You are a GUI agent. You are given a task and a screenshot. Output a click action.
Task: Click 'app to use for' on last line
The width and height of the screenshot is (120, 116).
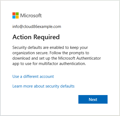click(25, 64)
